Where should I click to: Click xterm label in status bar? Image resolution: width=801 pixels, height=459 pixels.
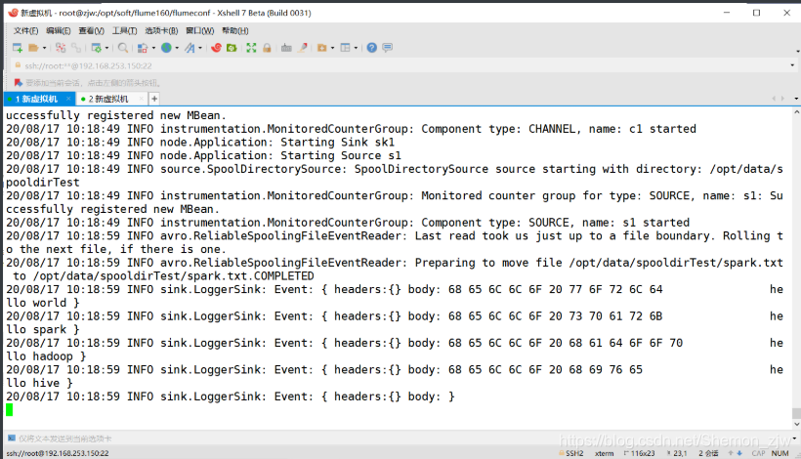(x=605, y=453)
